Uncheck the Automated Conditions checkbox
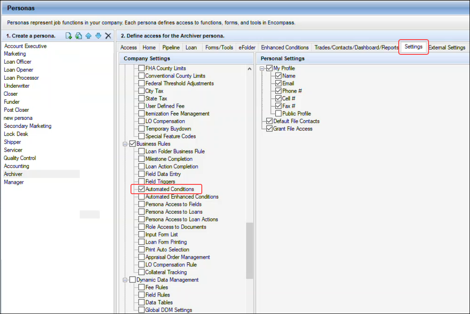This screenshot has height=314, width=470. click(142, 189)
